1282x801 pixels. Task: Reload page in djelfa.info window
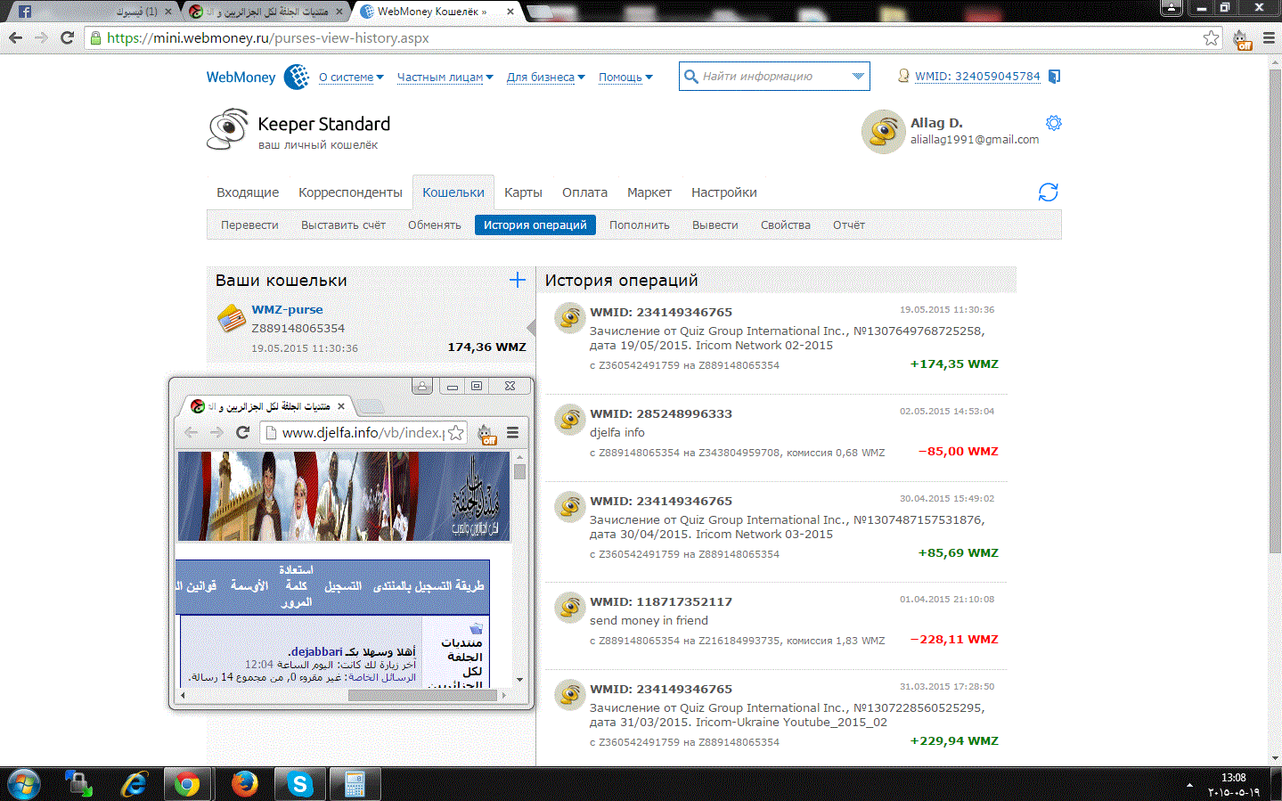tap(242, 432)
